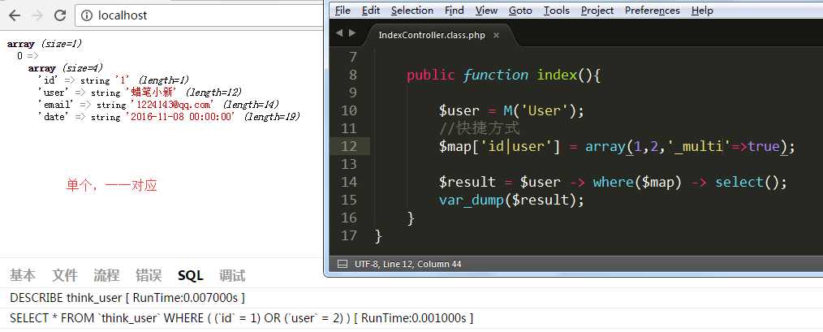Open the 流程 trace tab
823x332 pixels.
click(106, 275)
